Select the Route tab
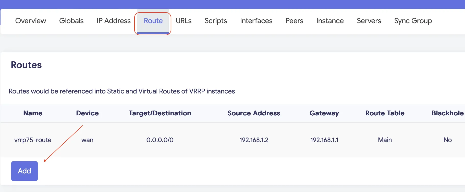Screen dimensions: 465x192 click(153, 21)
